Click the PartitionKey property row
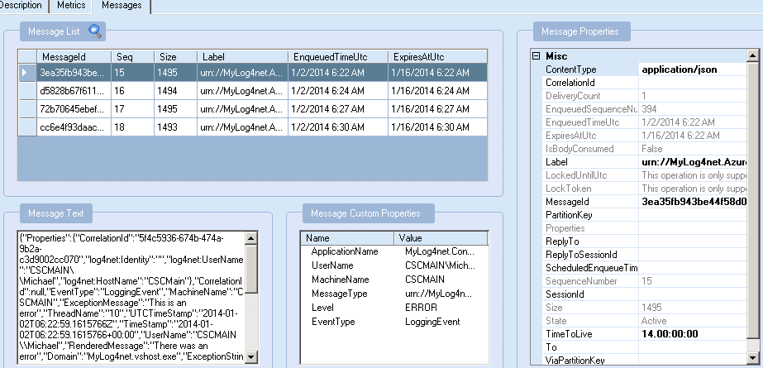This screenshot has height=368, width=763. point(646,215)
